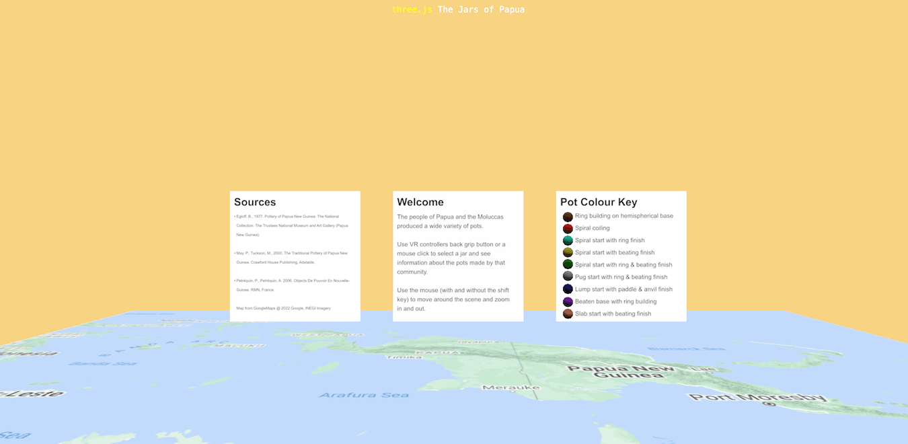
Task: Click the green Spiral start with ring & beating swatch
Action: (568, 265)
